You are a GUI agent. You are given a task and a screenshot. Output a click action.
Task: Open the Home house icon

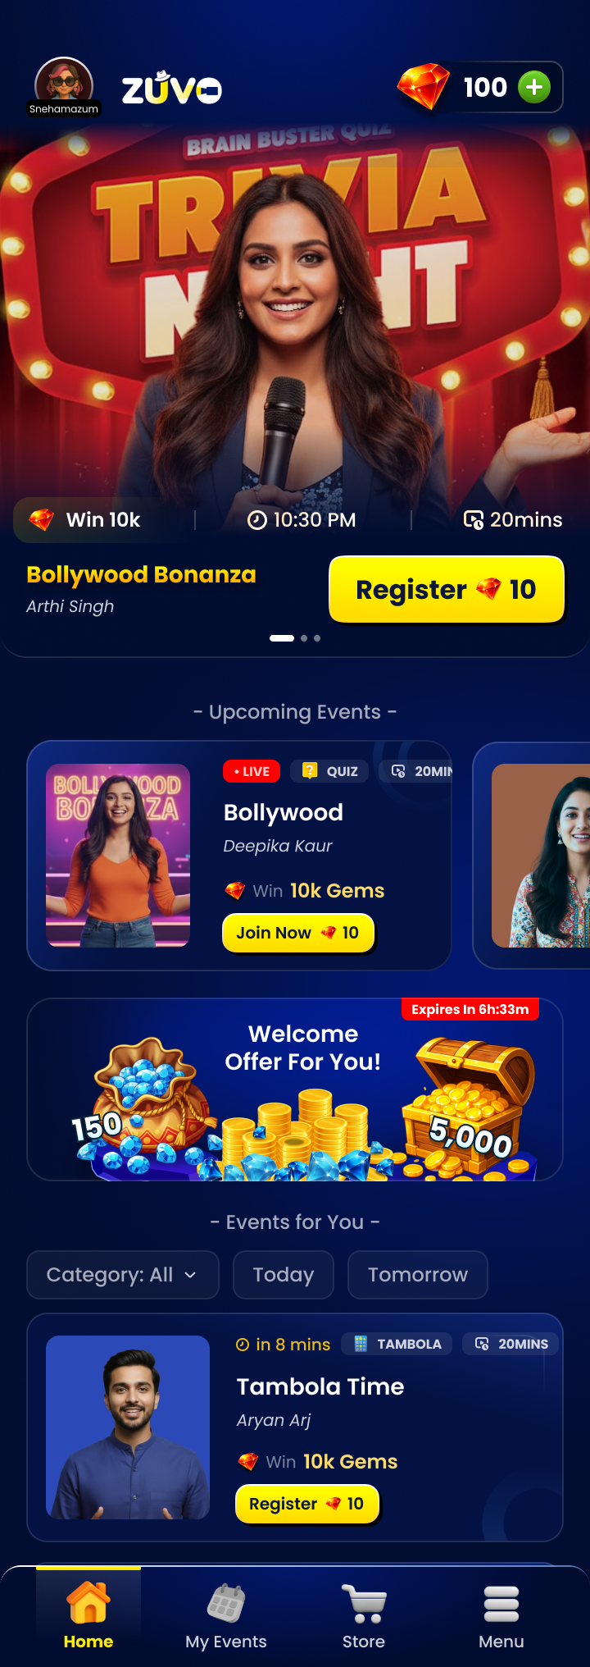click(88, 1602)
